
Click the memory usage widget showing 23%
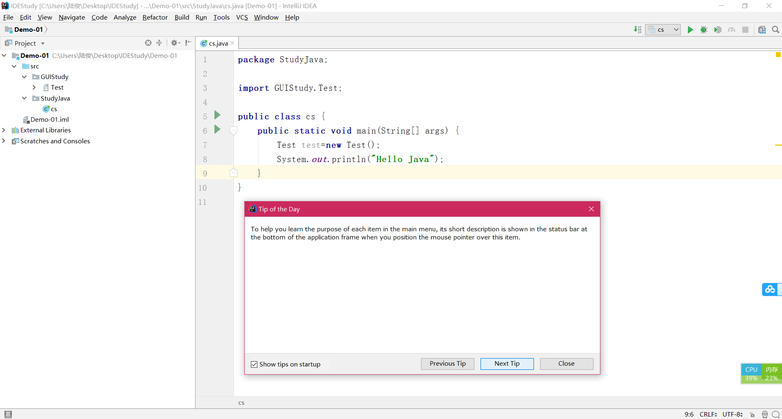pos(771,373)
